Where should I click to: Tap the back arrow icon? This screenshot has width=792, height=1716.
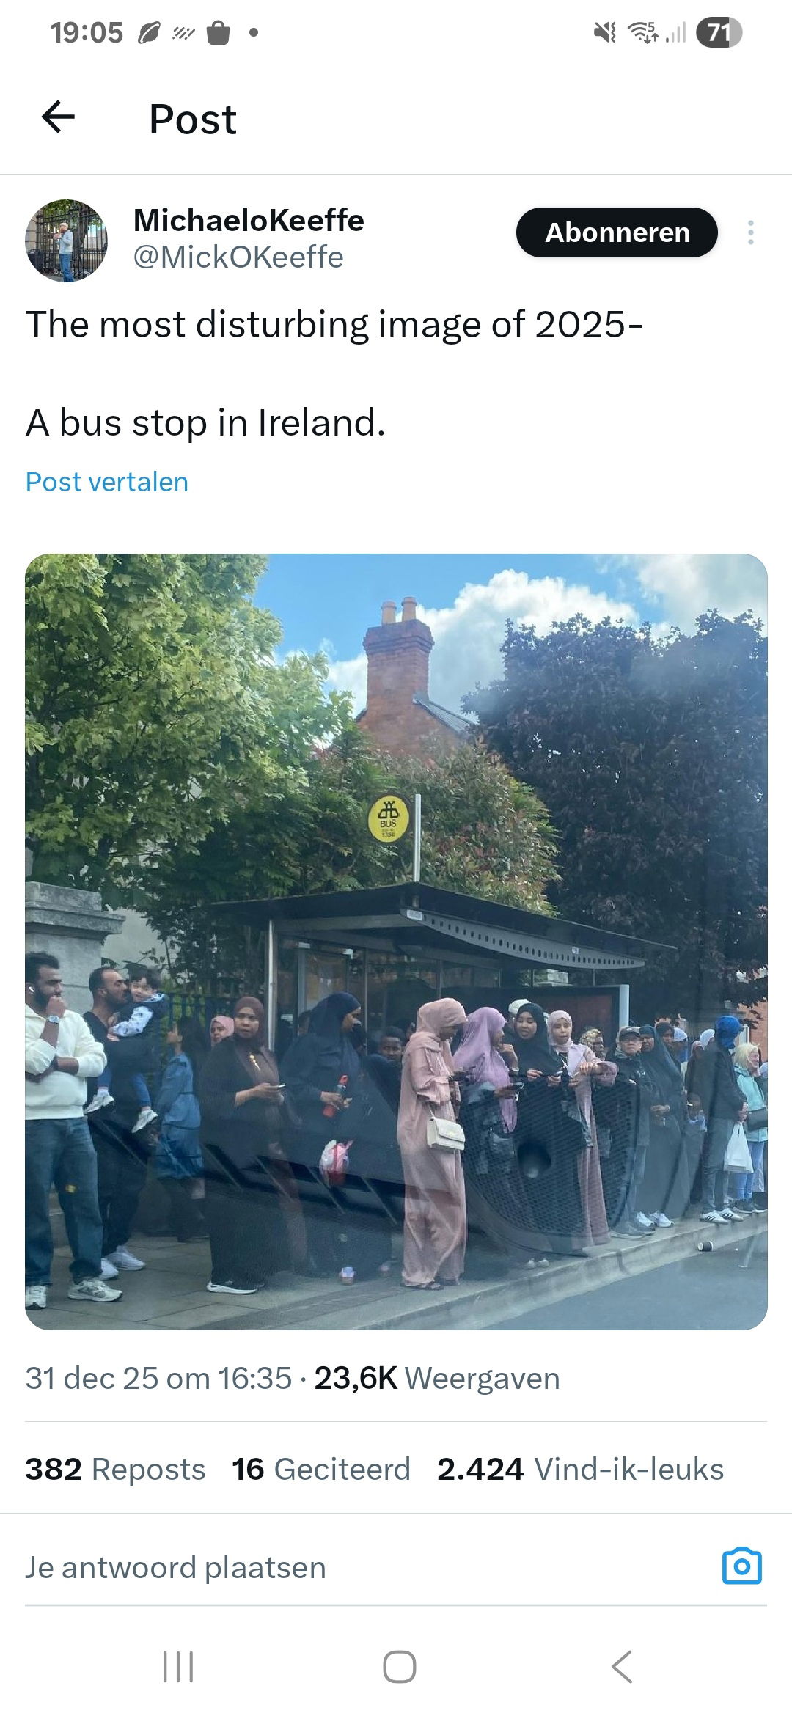click(x=58, y=117)
